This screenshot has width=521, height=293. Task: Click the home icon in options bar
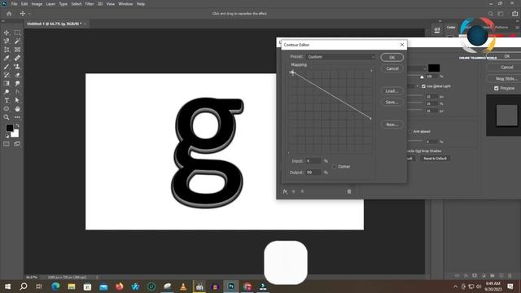tap(9, 14)
